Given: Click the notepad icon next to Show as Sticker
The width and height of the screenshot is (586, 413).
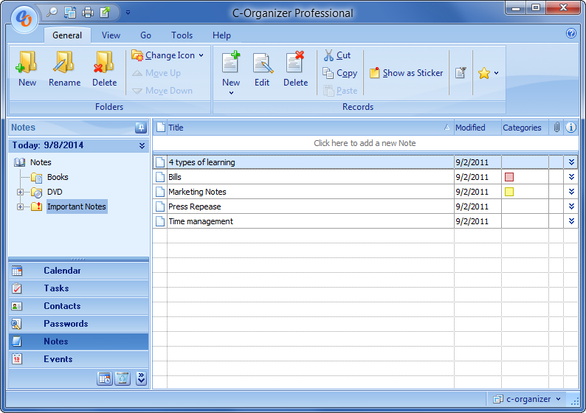Looking at the screenshot, I should pos(461,73).
